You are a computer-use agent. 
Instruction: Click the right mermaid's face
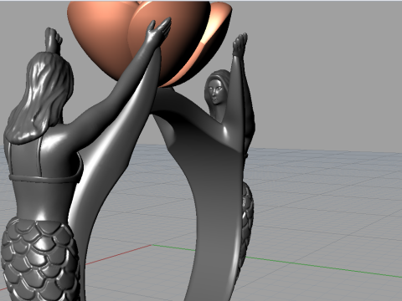(x=215, y=90)
